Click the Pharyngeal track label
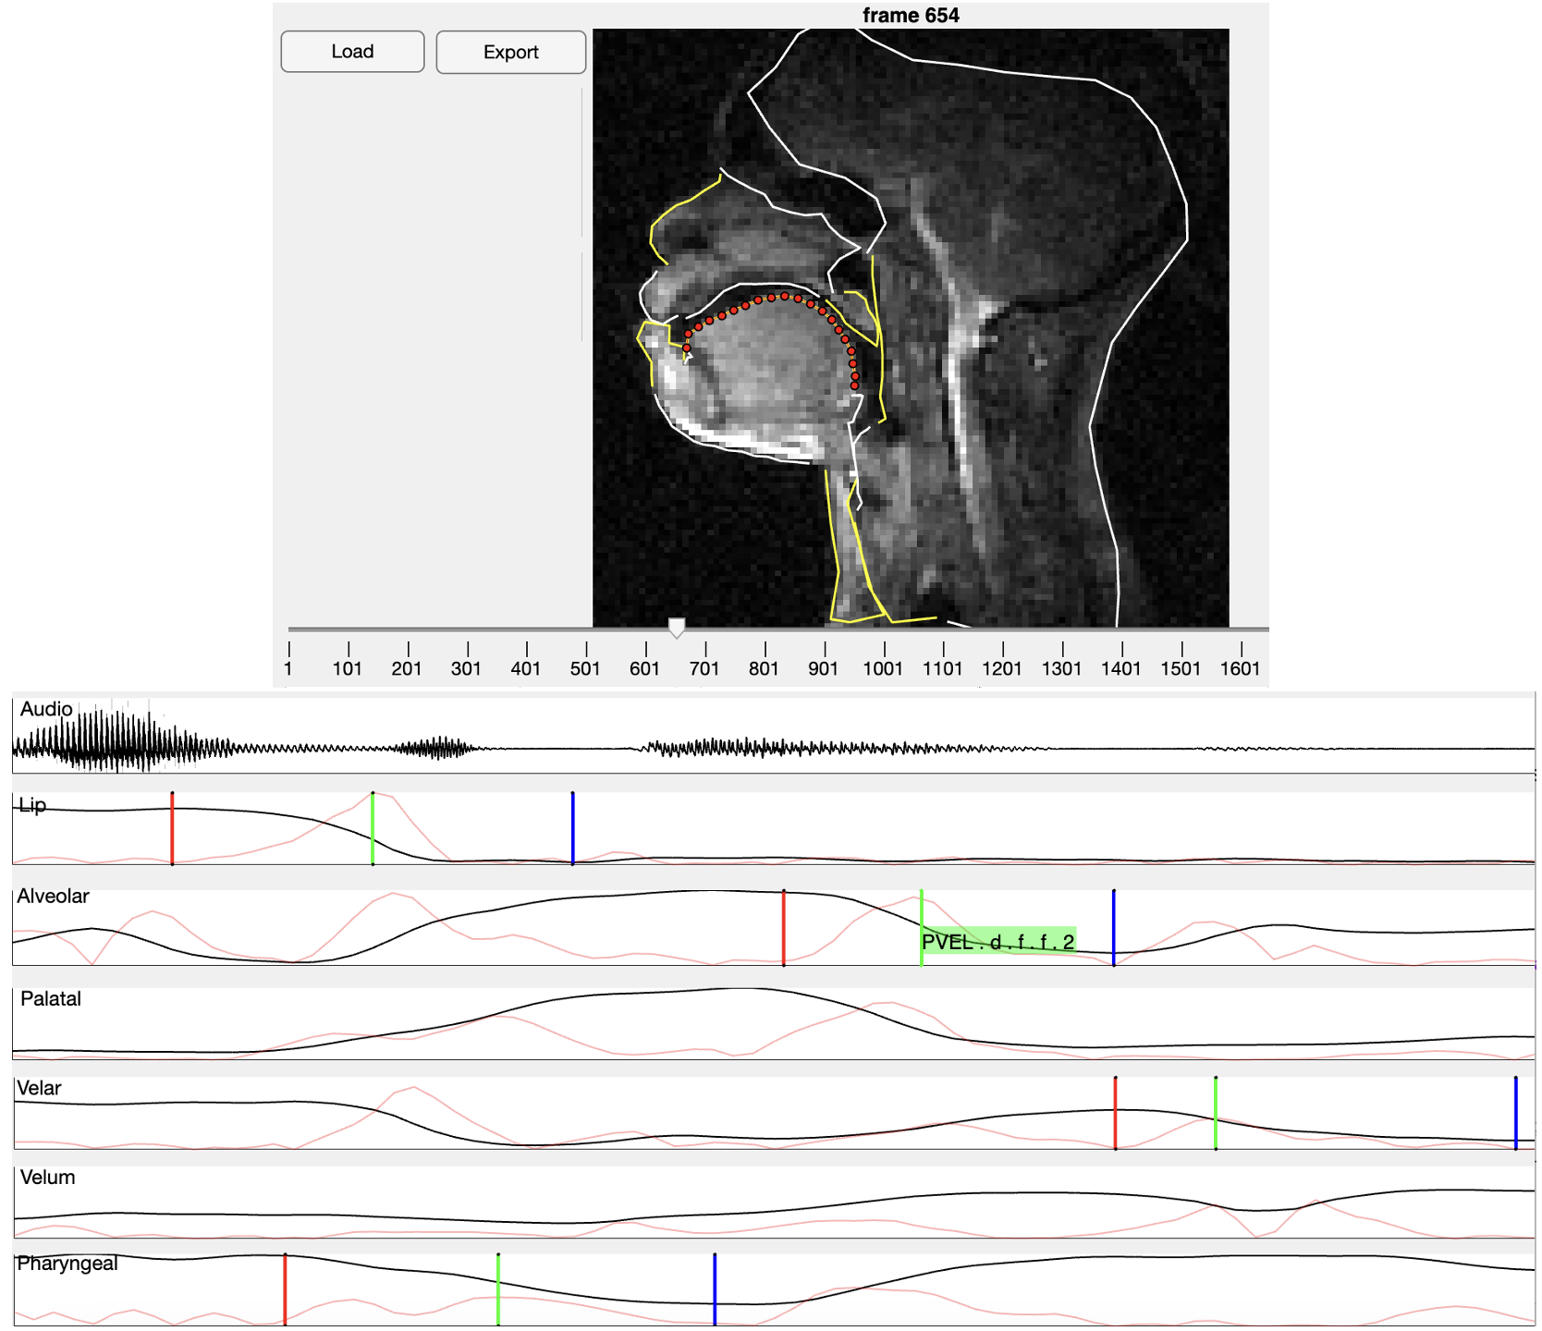The image size is (1542, 1331). tap(67, 1264)
